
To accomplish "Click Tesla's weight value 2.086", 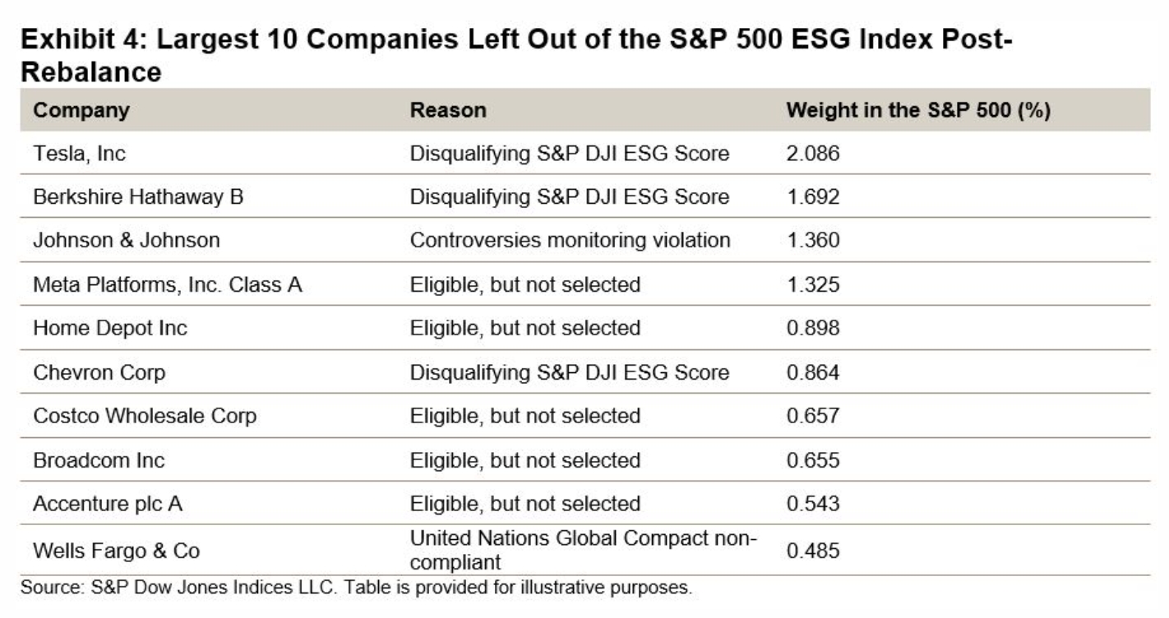I will [813, 154].
